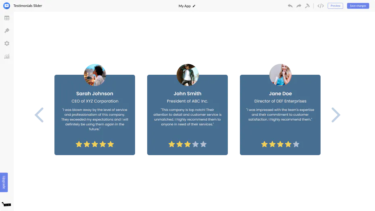Select Jane Doe's avatar photo
This screenshot has width=375, height=211.
280,75
